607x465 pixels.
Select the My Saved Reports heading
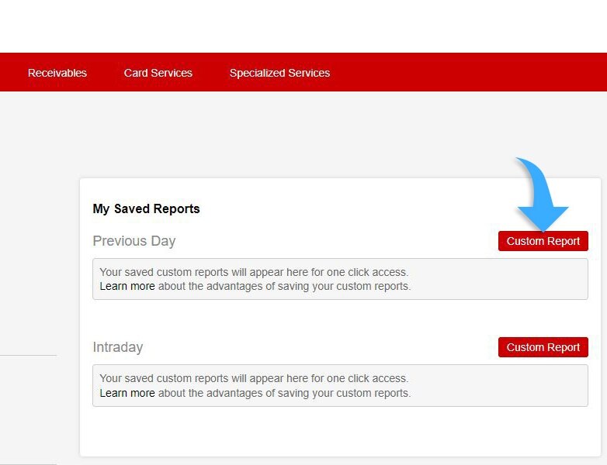point(146,208)
